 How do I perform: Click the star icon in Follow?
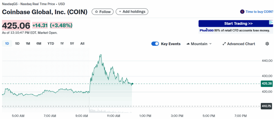pos(96,12)
